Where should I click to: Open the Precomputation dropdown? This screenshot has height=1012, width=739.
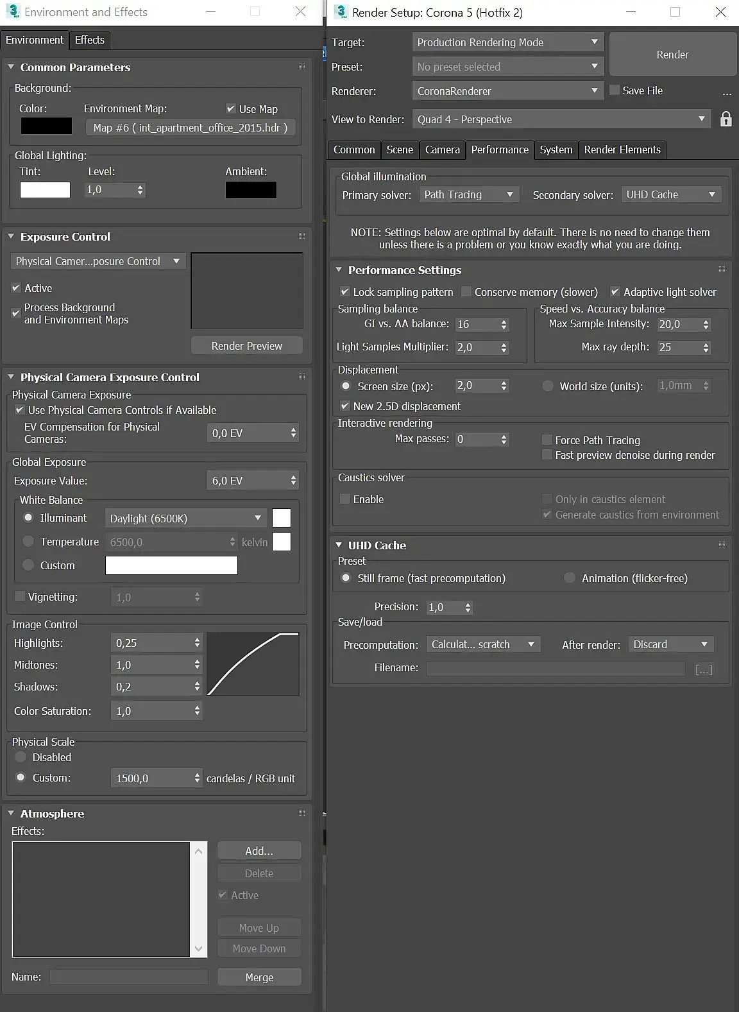click(x=484, y=644)
